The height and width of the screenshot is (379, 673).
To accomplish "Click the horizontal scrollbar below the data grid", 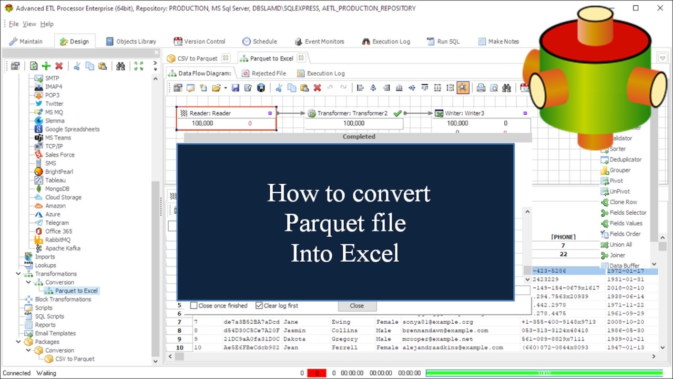I will pyautogui.click(x=412, y=357).
